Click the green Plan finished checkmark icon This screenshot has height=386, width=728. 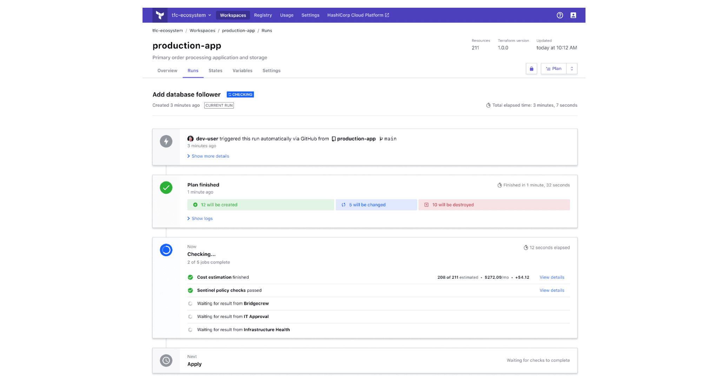166,188
